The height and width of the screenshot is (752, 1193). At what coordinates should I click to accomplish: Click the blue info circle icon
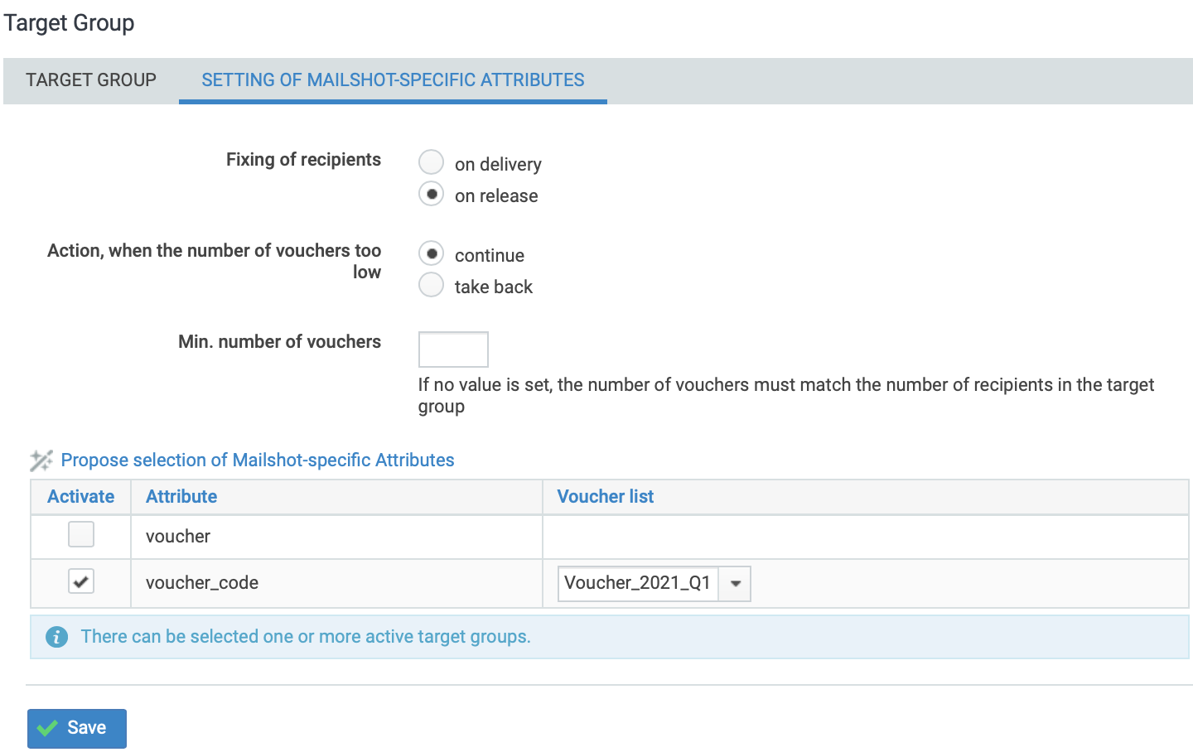click(56, 637)
